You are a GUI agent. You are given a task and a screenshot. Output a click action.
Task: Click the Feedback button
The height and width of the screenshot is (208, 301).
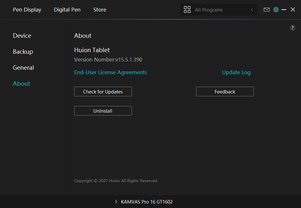tap(225, 92)
